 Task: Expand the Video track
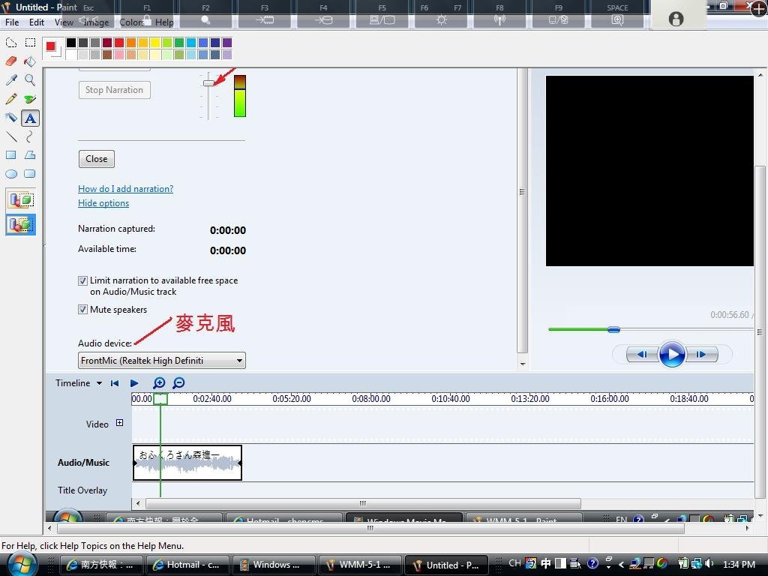[x=119, y=423]
